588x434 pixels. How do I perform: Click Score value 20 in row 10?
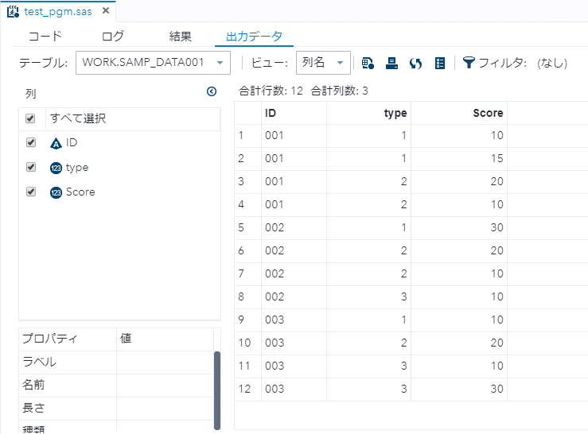point(459,343)
